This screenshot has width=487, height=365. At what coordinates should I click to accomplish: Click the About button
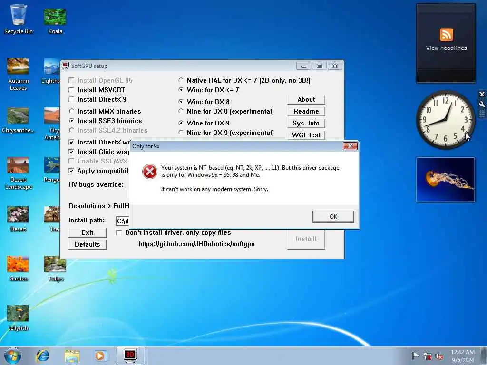coord(306,100)
